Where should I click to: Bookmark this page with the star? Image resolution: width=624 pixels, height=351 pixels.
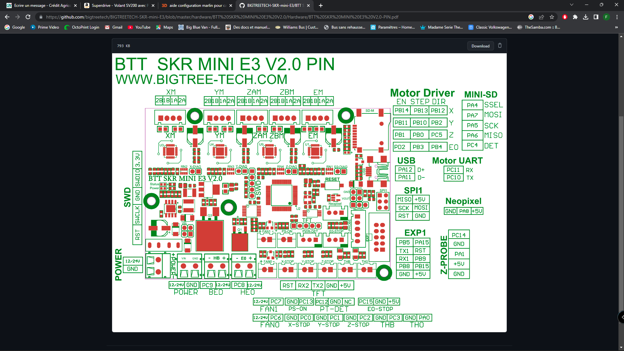coord(552,17)
